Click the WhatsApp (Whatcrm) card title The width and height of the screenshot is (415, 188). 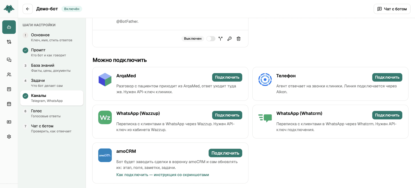pyautogui.click(x=299, y=113)
